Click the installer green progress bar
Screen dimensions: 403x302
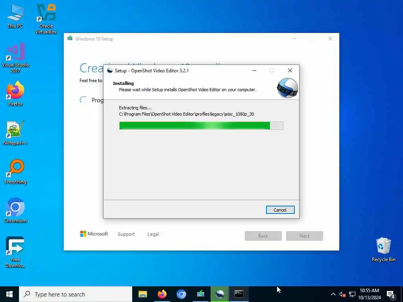point(201,125)
